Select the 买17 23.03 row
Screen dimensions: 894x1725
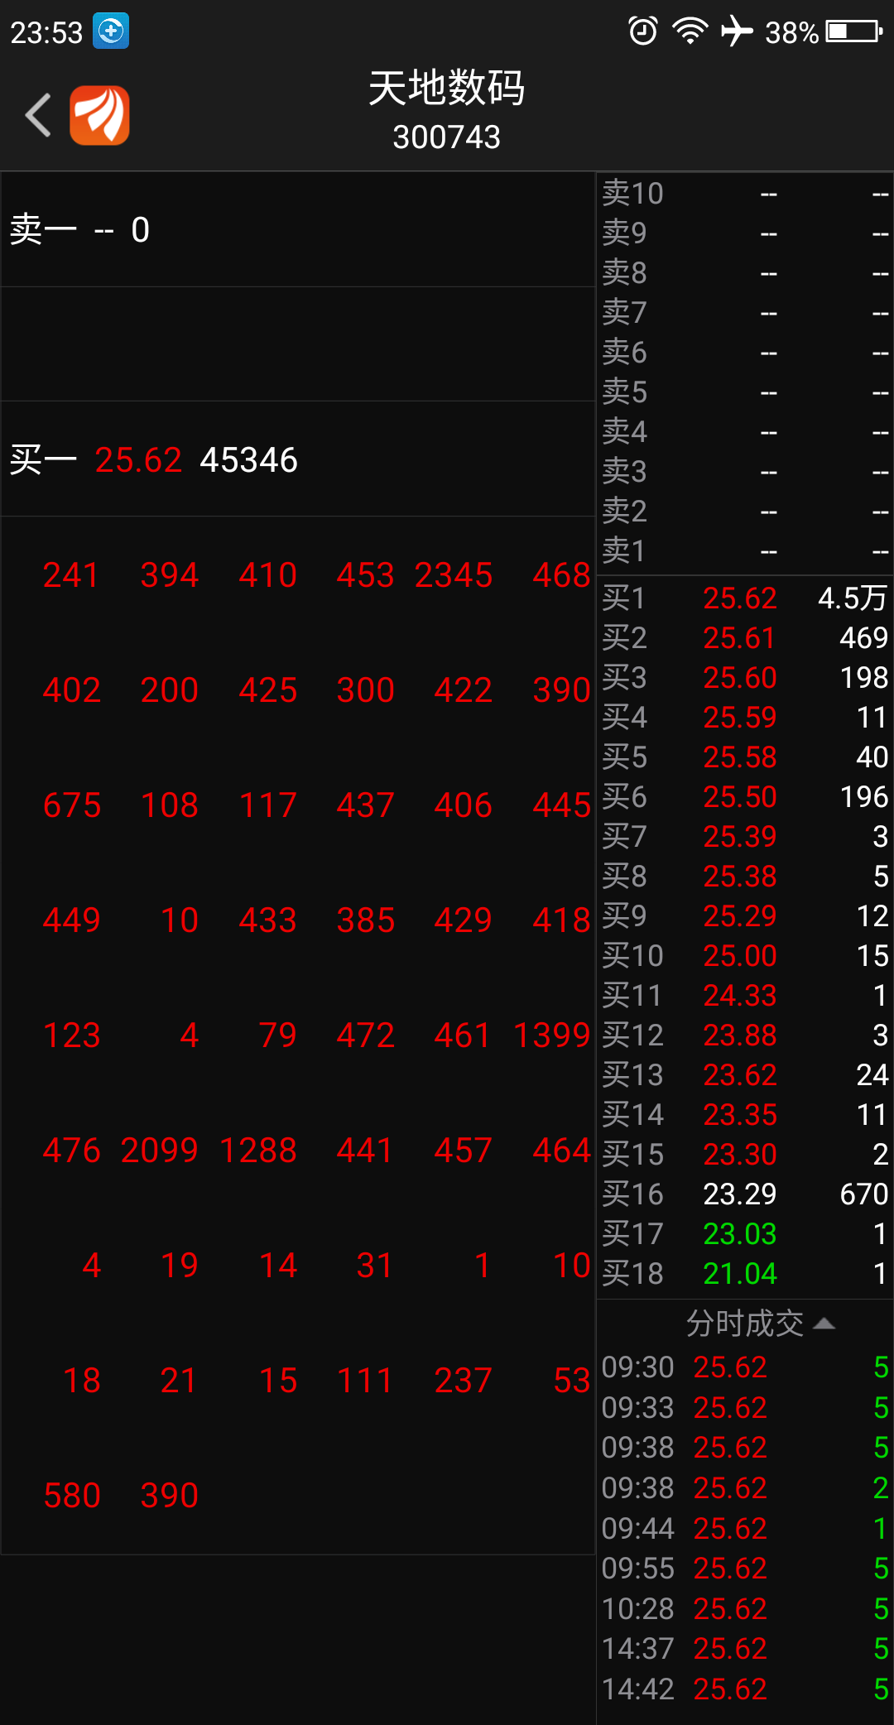pos(745,1233)
